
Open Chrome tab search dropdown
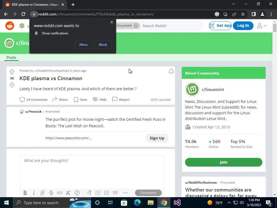click(x=233, y=4)
